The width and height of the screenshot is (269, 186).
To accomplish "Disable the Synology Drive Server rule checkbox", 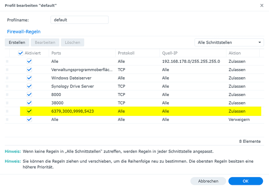I will click(x=29, y=86).
